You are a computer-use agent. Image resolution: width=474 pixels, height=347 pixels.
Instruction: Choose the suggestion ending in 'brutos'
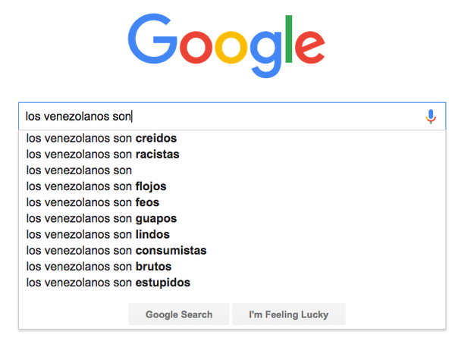[232, 267]
